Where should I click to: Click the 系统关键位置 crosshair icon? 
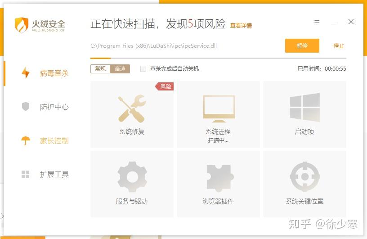pyautogui.click(x=305, y=177)
